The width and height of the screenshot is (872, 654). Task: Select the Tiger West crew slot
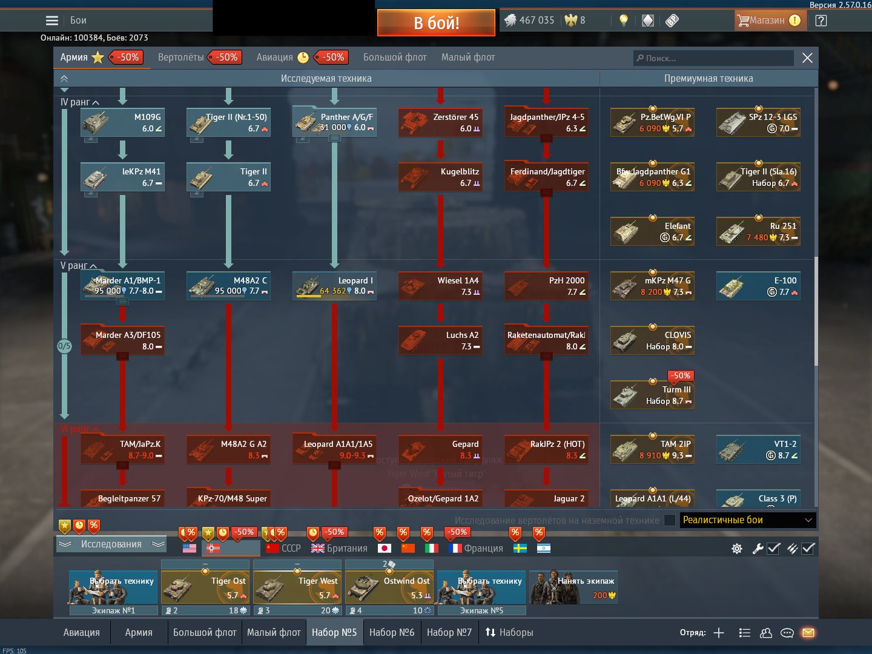coord(297,587)
